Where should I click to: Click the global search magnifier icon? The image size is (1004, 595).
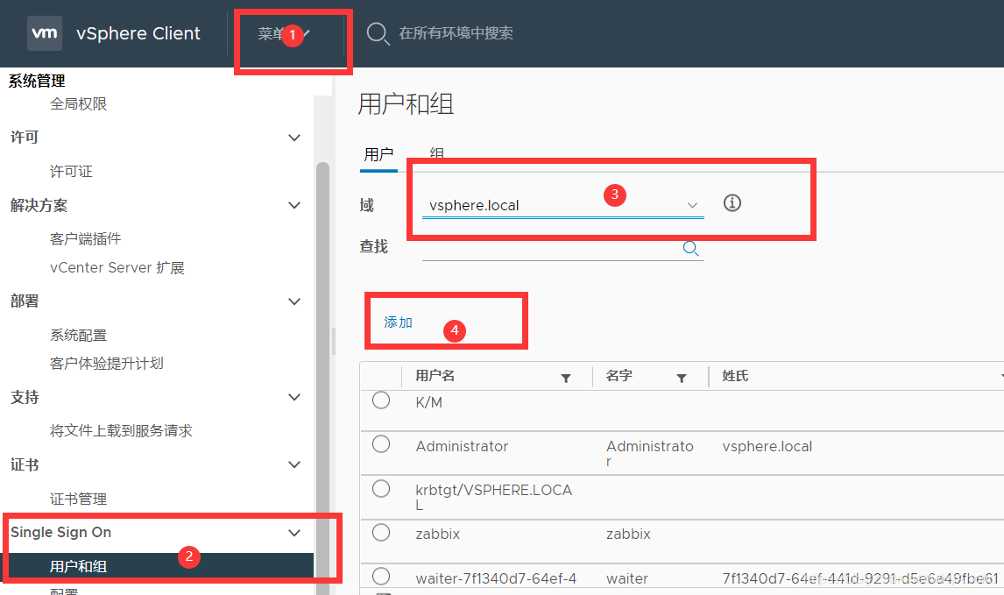coord(377,33)
